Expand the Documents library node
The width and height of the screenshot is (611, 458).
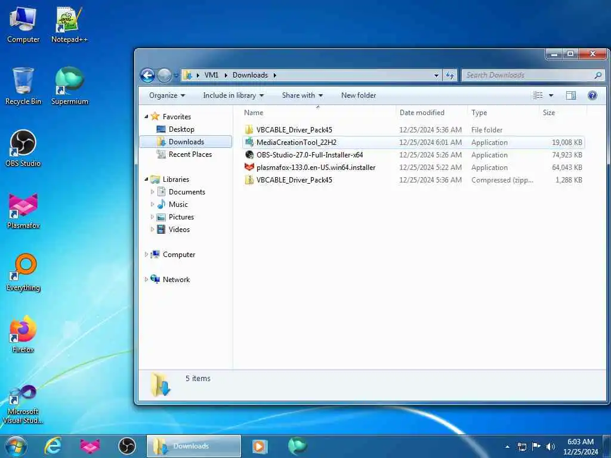click(x=152, y=192)
